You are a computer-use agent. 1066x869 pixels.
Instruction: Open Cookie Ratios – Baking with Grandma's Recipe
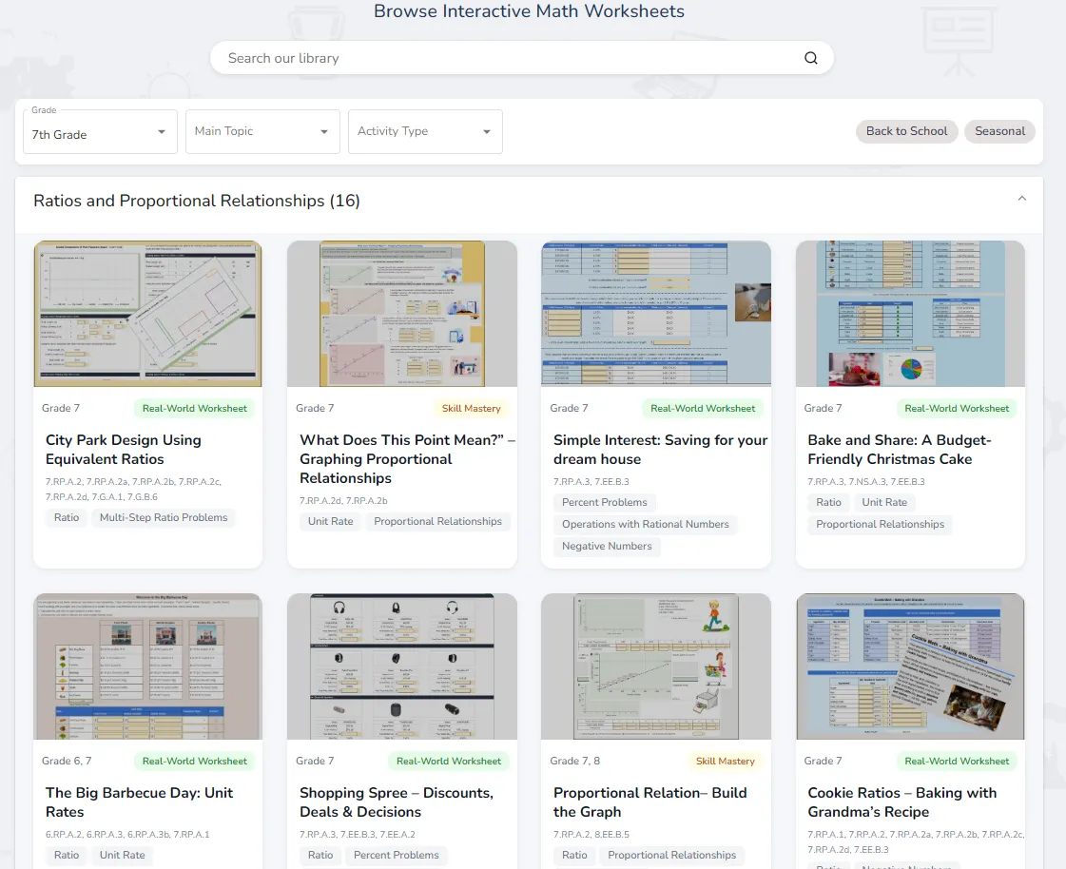pos(901,802)
